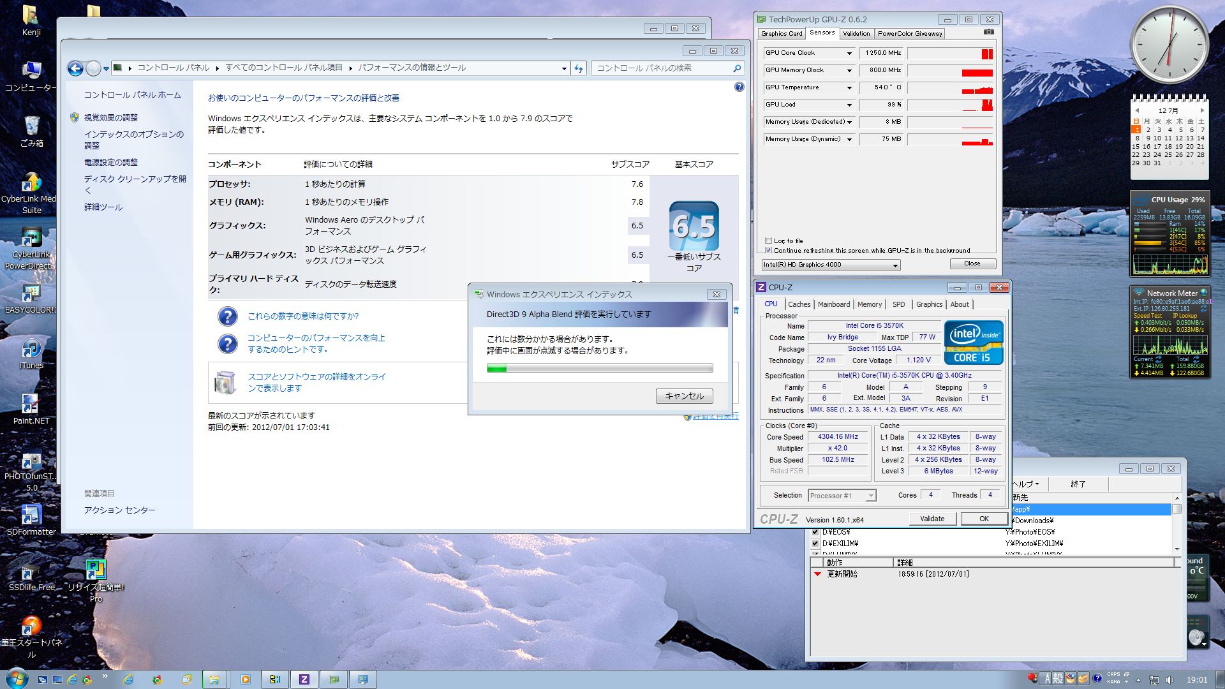The height and width of the screenshot is (689, 1225).
Task: Open the Processor #1 selection dropdown
Action: [x=871, y=496]
